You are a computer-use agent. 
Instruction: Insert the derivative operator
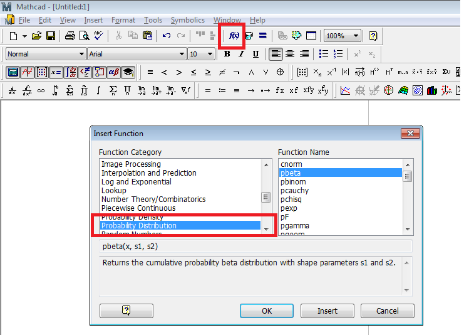point(13,90)
